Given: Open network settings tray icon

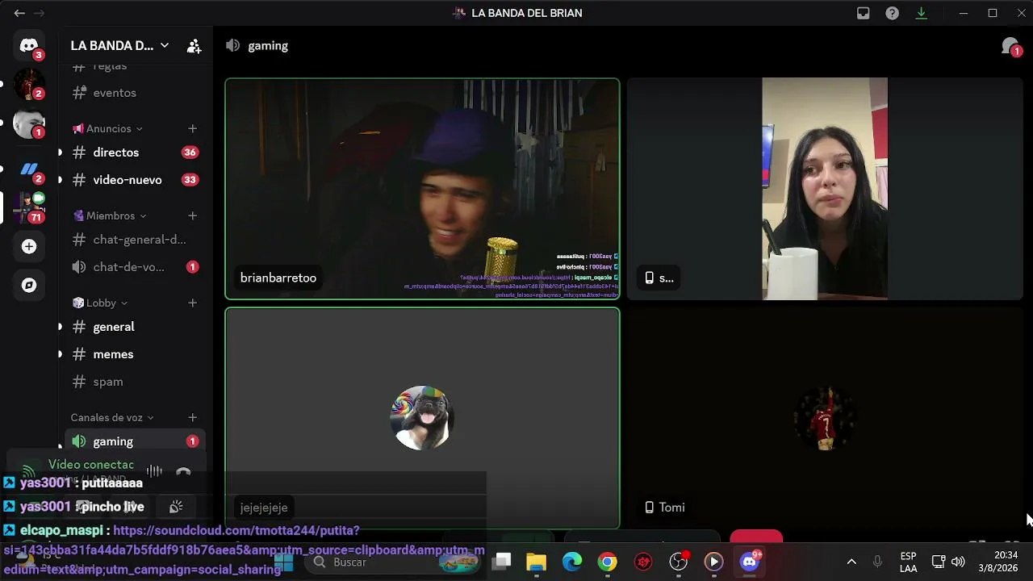Looking at the screenshot, I should click(939, 562).
